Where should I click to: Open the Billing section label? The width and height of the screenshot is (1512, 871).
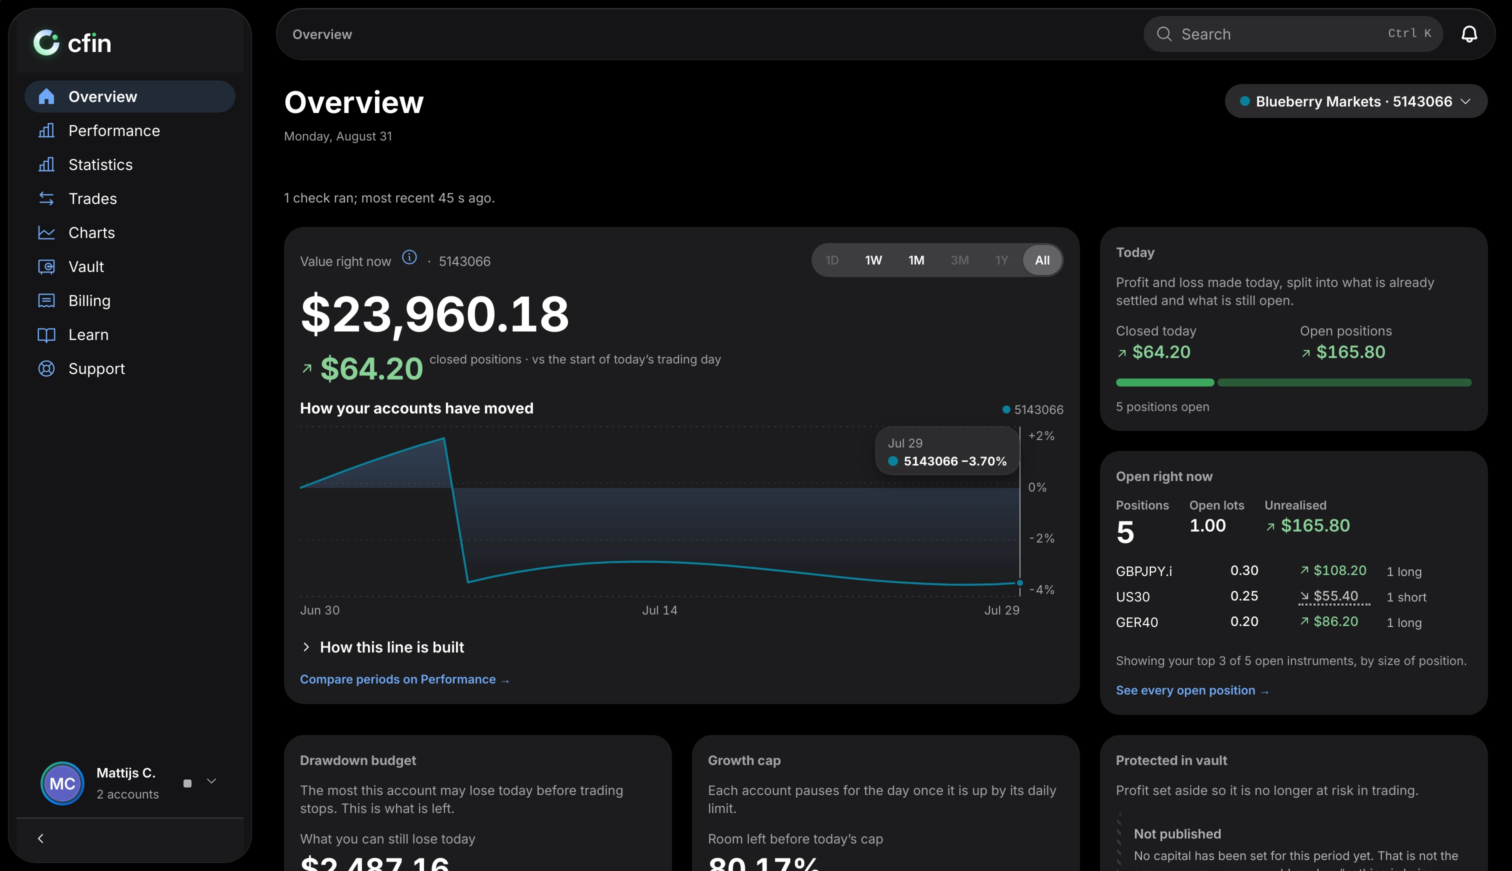pos(89,300)
